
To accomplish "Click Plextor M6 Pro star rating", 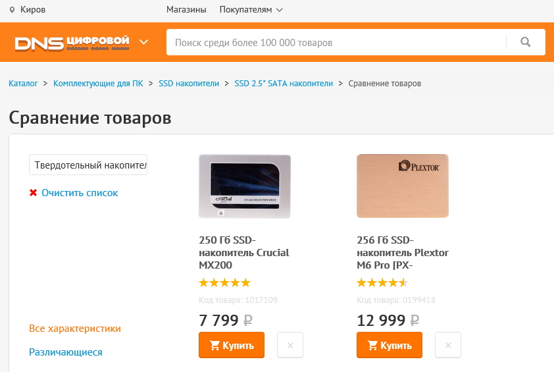I will [382, 283].
